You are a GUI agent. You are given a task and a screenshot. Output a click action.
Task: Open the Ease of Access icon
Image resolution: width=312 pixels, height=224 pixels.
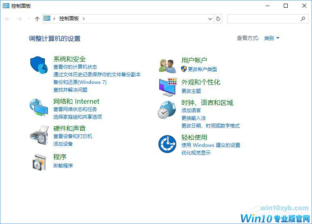pos(167,144)
